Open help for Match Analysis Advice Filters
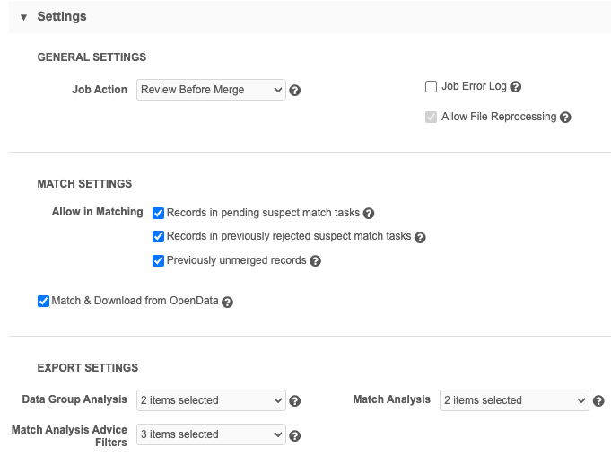 295,435
